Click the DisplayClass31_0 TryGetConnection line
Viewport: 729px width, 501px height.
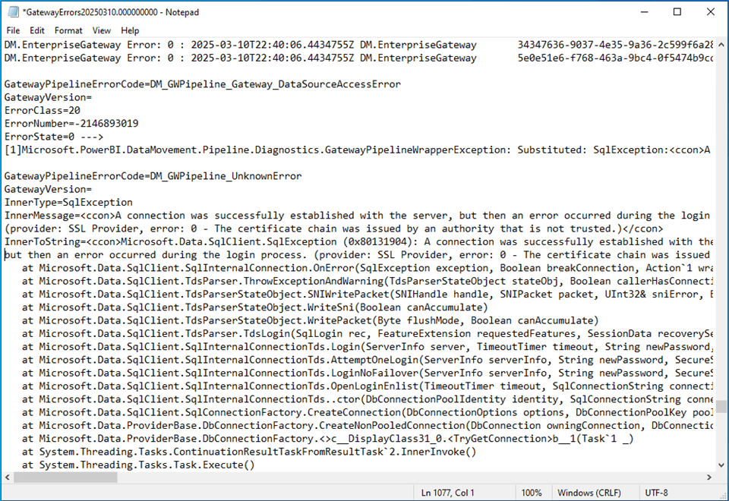[328, 439]
